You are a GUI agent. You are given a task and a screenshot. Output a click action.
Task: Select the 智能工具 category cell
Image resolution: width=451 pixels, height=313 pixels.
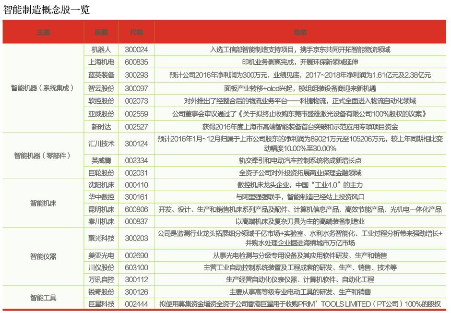(x=43, y=298)
